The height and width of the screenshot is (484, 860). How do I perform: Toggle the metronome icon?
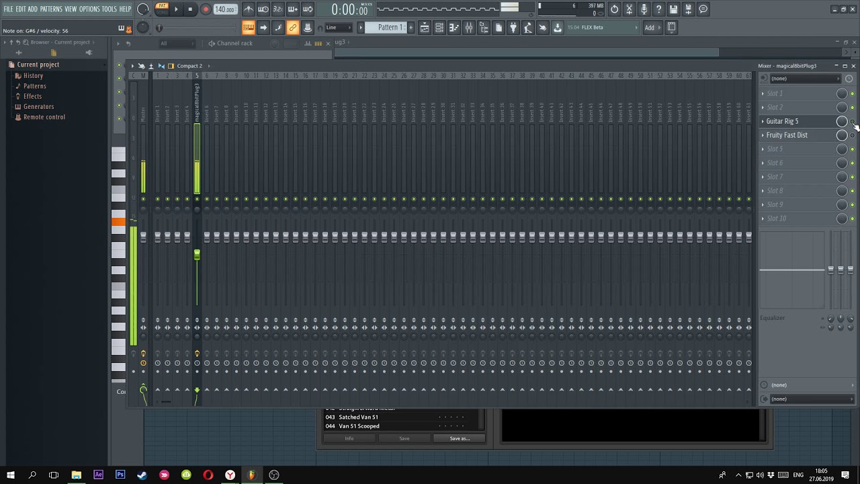[249, 9]
